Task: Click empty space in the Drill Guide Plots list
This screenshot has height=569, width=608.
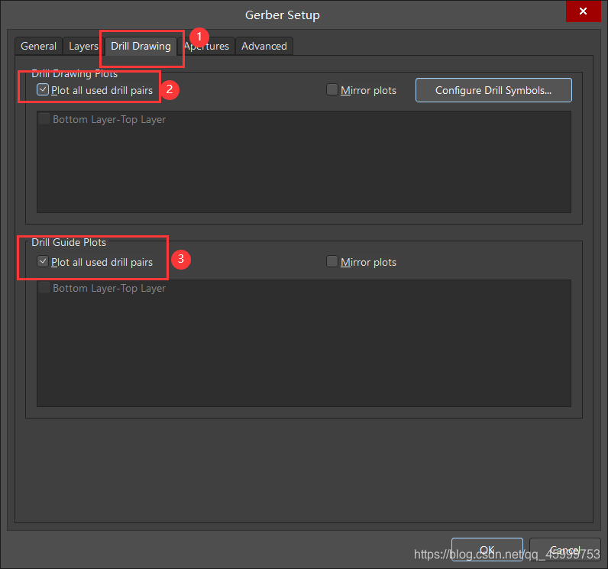Action: point(304,351)
